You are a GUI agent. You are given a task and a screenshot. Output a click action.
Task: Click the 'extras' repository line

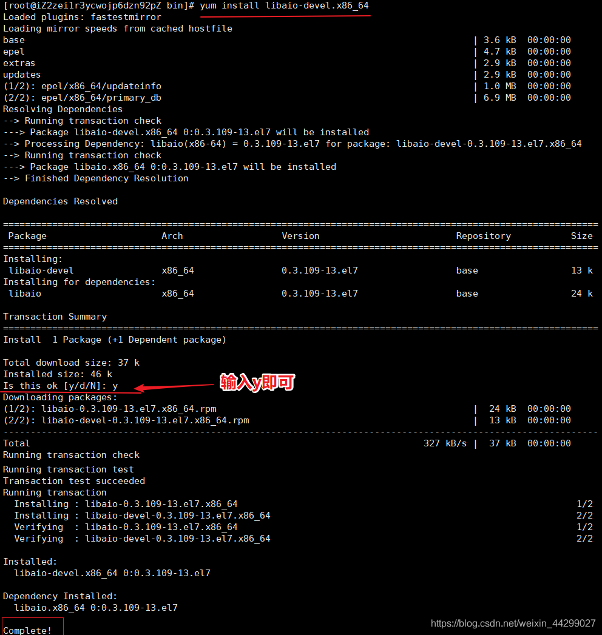287,63
